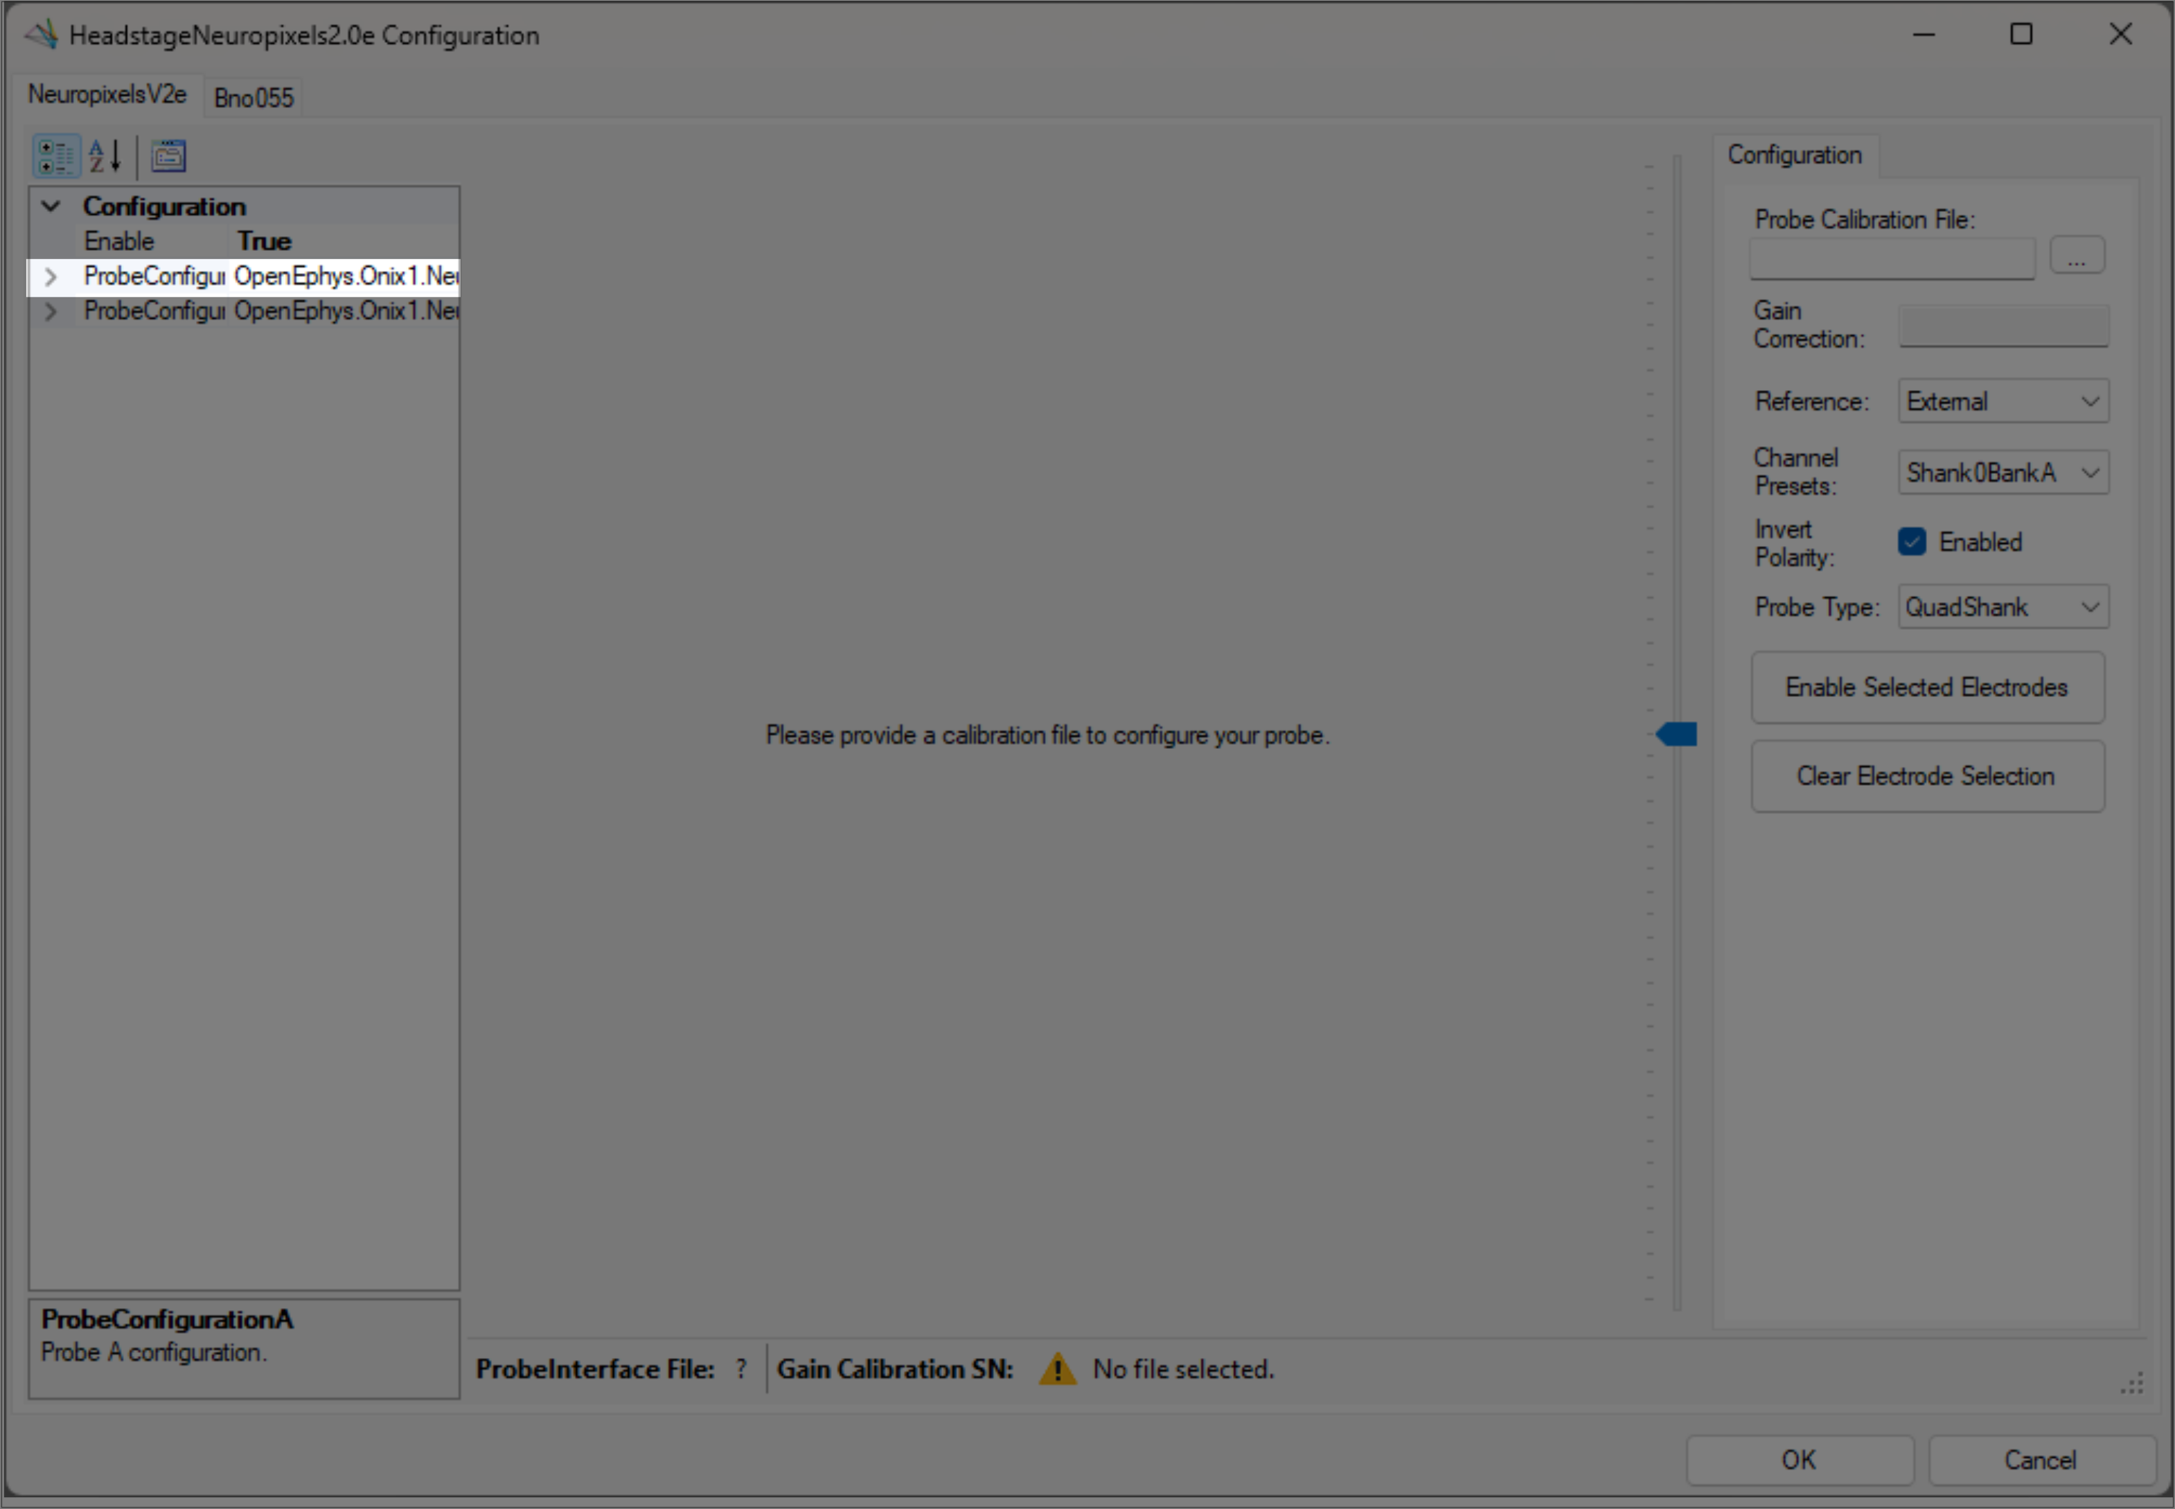This screenshot has height=1509, width=2175.
Task: Click the ProbeInterface File question mark
Action: (741, 1369)
